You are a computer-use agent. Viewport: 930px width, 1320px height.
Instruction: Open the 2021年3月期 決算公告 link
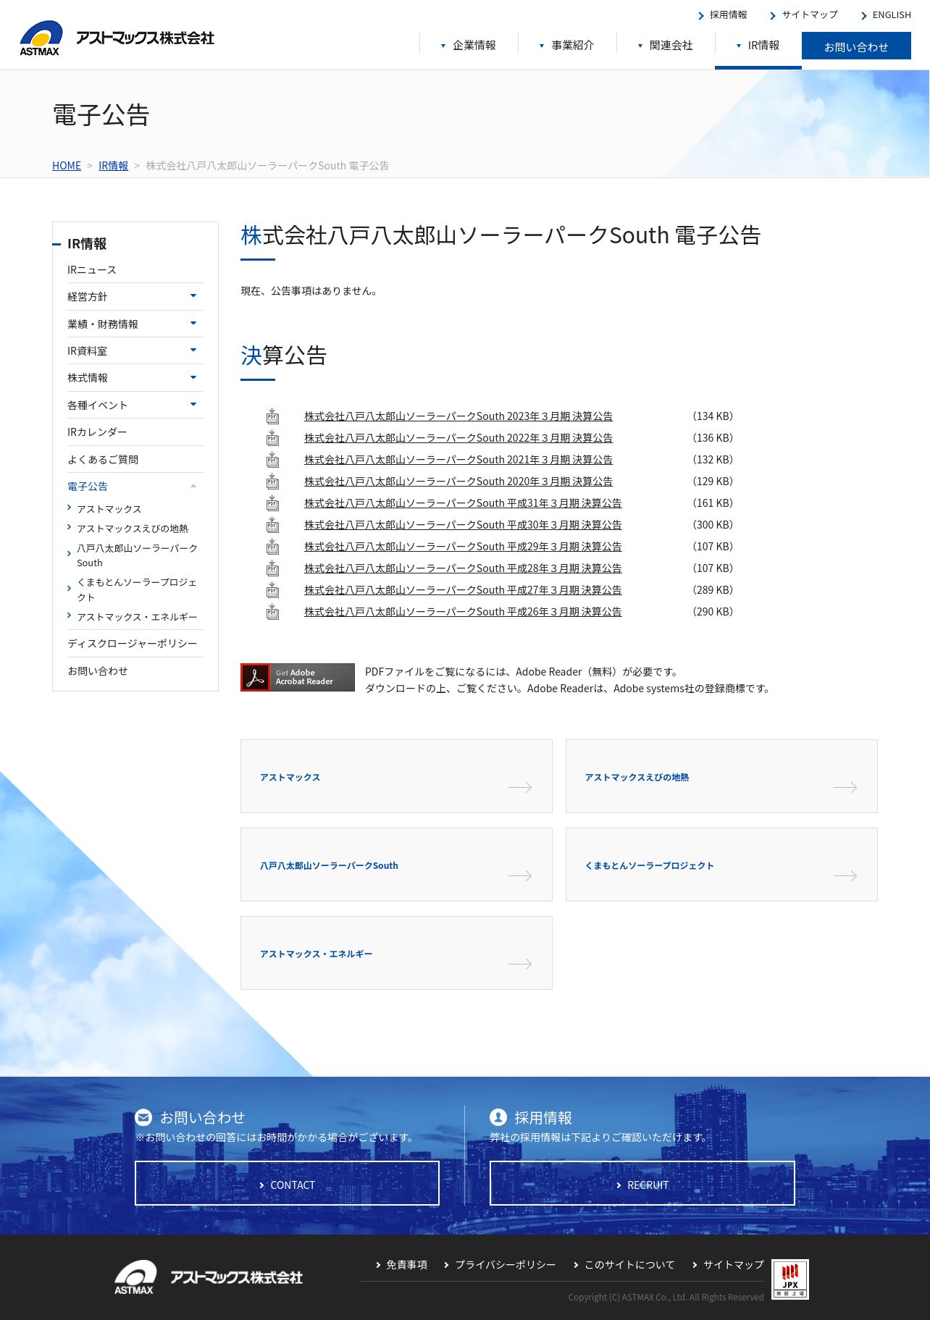[x=458, y=460]
